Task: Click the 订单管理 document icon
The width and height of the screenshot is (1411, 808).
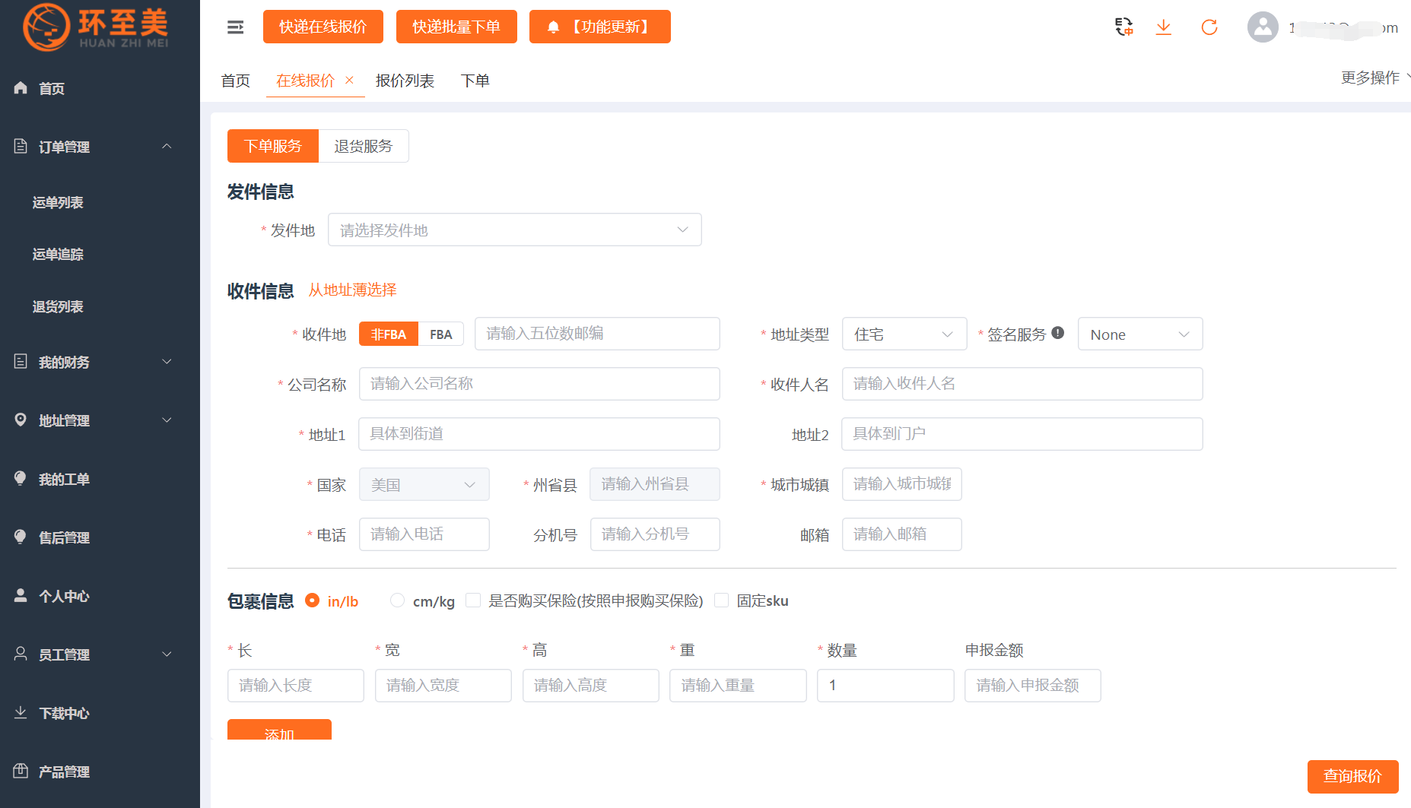Action: click(21, 146)
